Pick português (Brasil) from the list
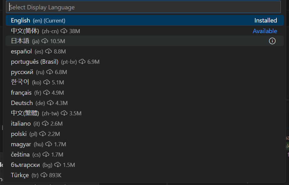Viewport: 289px width, 185px height. (35, 62)
